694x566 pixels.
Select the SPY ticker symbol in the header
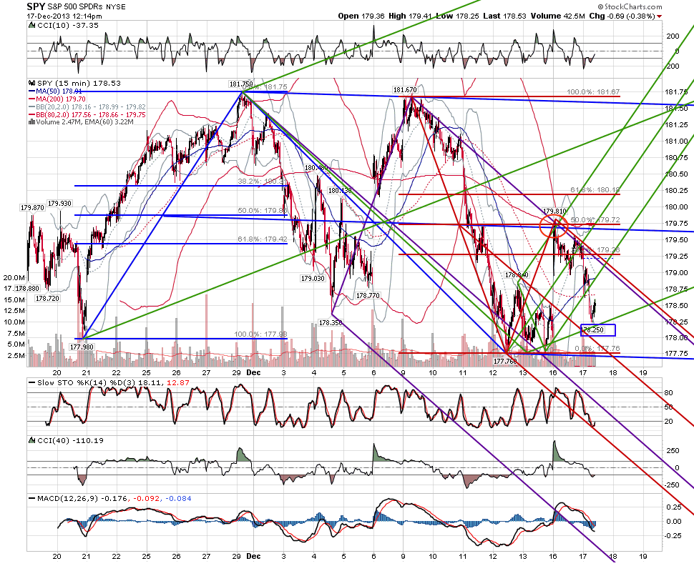[35, 6]
